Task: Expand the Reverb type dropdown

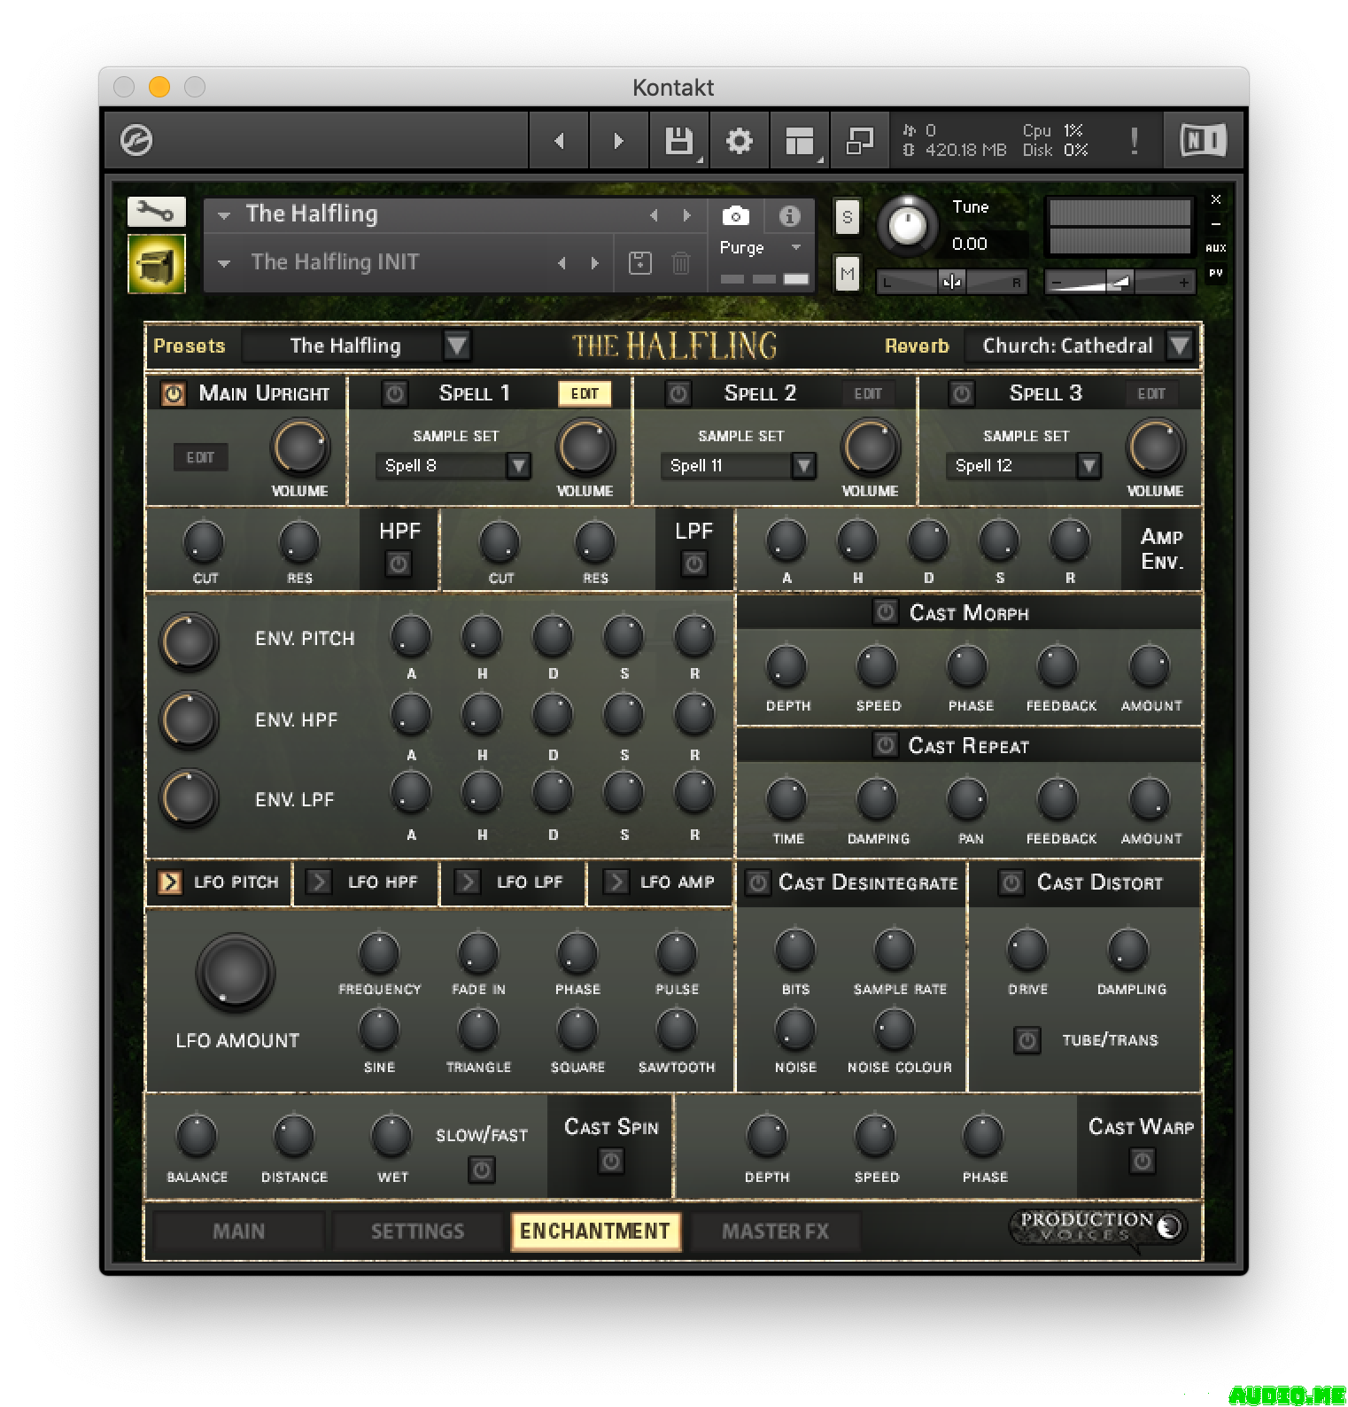Action: pos(1179,345)
